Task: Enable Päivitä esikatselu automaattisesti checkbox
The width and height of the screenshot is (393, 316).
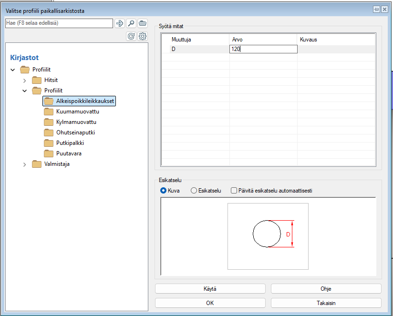Action: tap(234, 191)
